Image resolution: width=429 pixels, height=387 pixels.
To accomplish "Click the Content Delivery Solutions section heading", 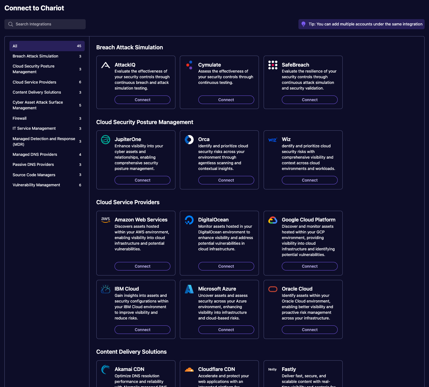I will pyautogui.click(x=131, y=352).
